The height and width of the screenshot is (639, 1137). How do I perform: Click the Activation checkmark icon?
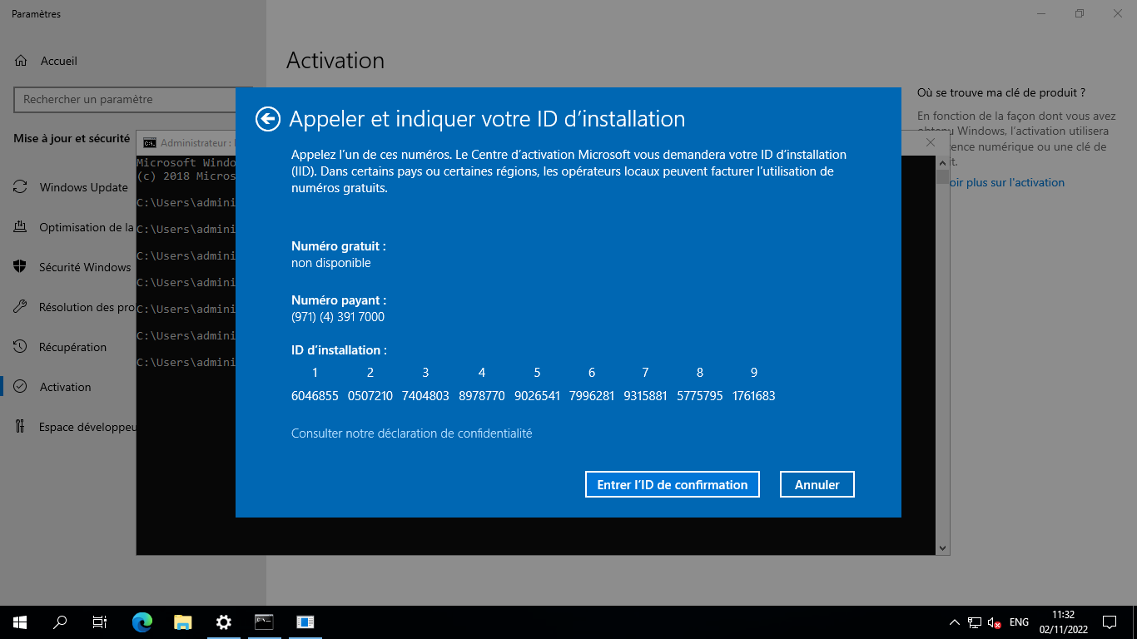[x=20, y=387]
